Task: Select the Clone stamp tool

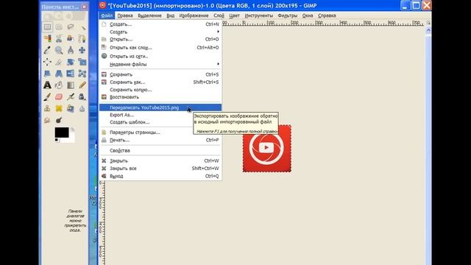Action: pyautogui.click(x=47, y=108)
